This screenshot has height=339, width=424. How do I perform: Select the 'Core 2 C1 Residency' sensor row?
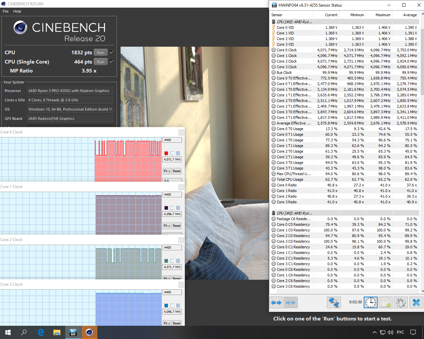(x=345, y=258)
